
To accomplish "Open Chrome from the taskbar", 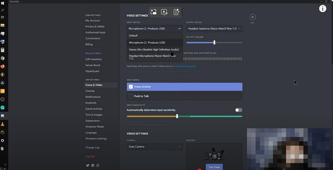I will click(x=2, y=58).
